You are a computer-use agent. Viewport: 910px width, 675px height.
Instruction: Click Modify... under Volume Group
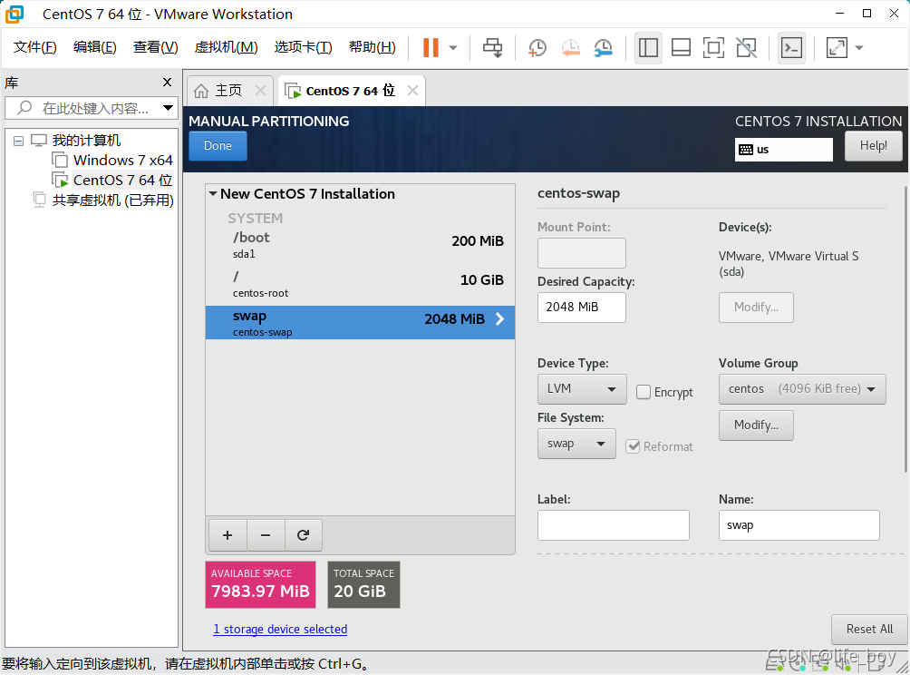click(756, 426)
